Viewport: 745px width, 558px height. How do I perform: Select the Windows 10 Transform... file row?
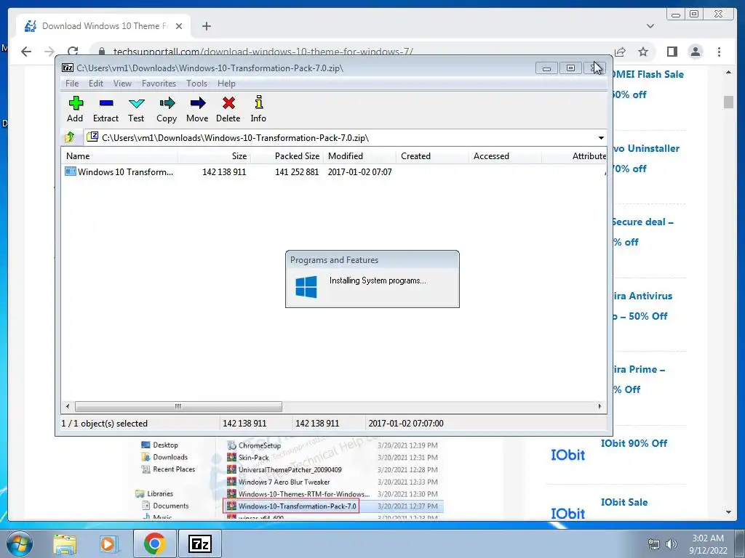(x=333, y=171)
